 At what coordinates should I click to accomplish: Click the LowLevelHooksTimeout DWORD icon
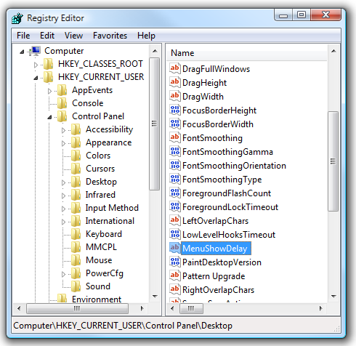pyautogui.click(x=175, y=234)
